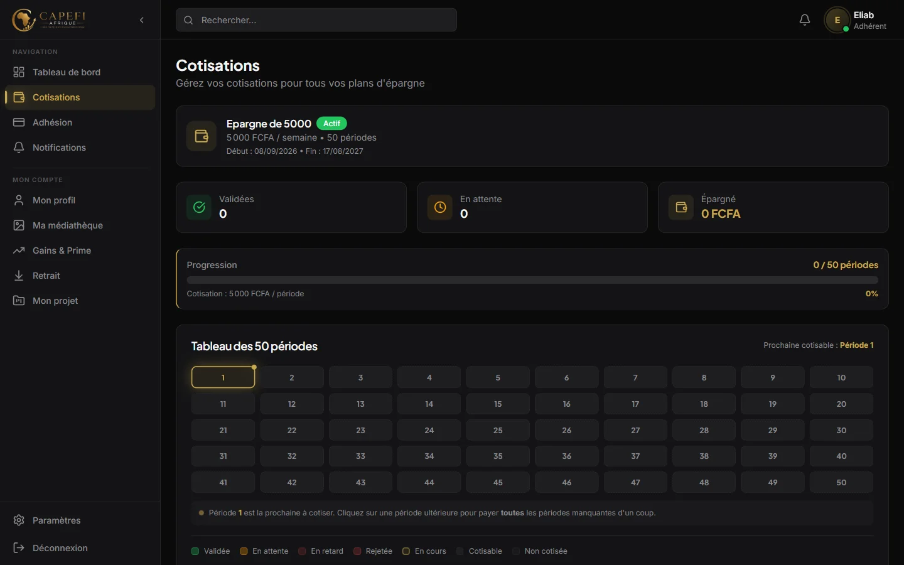Image resolution: width=904 pixels, height=565 pixels.
Task: Click the Gains & Prime trend icon
Action: [19, 250]
